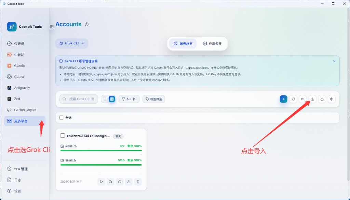
Task: Toggle the eye visibility icon
Action: [303, 99]
